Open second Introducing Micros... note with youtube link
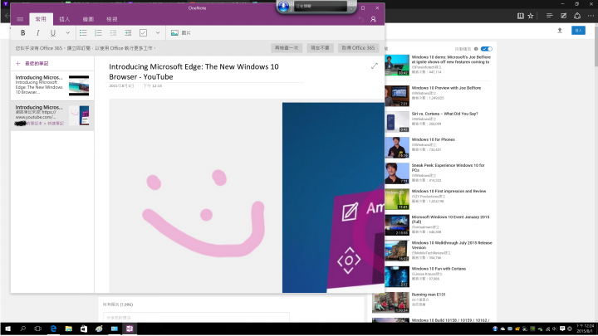The image size is (598, 336). [x=52, y=115]
